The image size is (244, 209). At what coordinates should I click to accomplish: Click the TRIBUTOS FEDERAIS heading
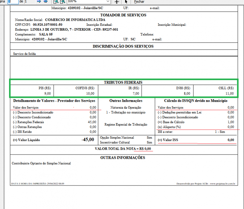tap(123, 82)
